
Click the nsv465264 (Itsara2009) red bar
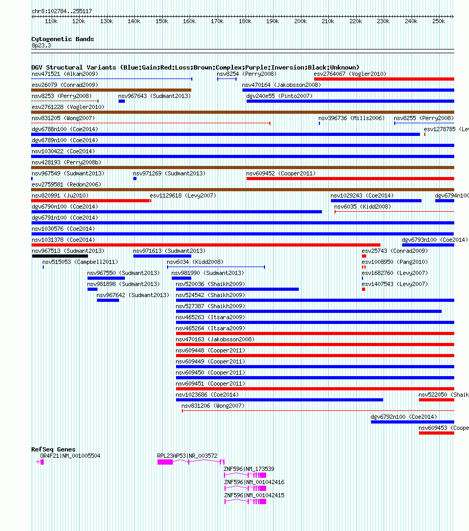pos(315,333)
